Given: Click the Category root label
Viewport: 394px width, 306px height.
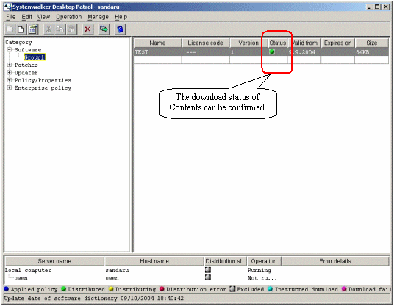Looking at the screenshot, I should (19, 42).
